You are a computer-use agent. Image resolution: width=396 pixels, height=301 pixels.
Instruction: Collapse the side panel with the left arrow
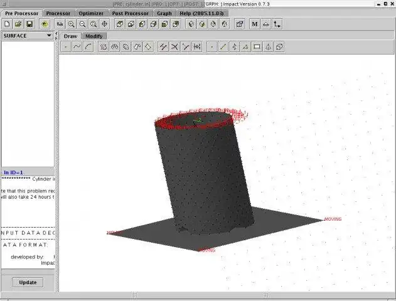(56, 33)
